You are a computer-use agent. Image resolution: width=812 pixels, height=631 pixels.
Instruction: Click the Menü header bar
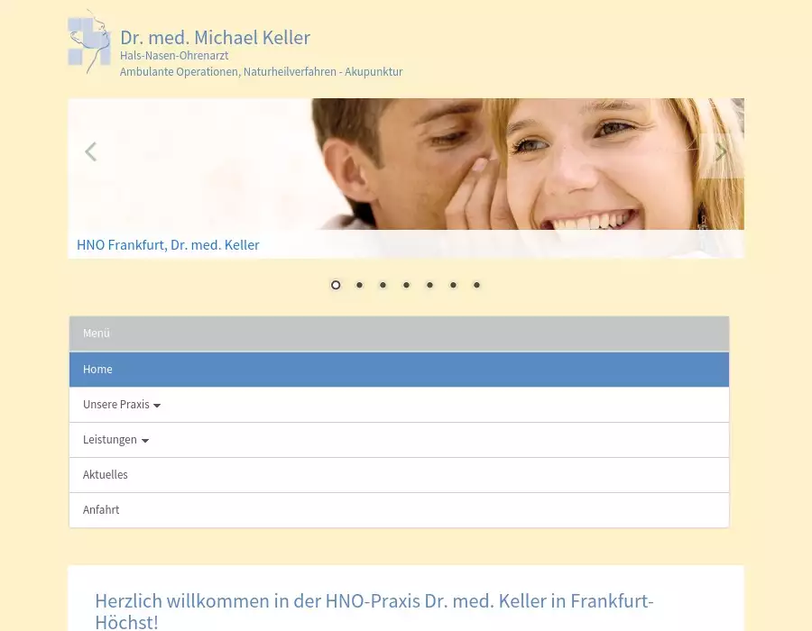click(x=399, y=334)
